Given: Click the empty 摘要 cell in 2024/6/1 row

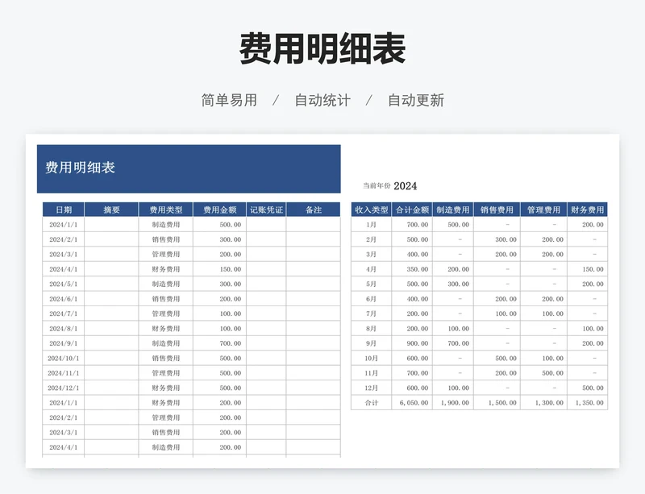Looking at the screenshot, I should 111,299.
